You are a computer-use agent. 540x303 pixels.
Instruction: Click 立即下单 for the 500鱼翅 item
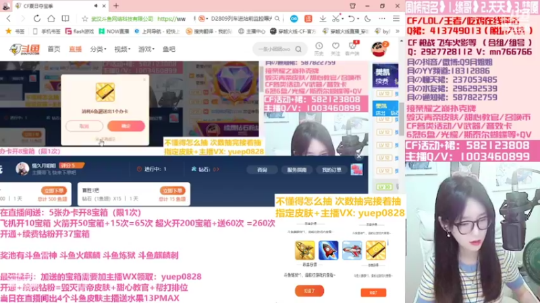[54, 191]
